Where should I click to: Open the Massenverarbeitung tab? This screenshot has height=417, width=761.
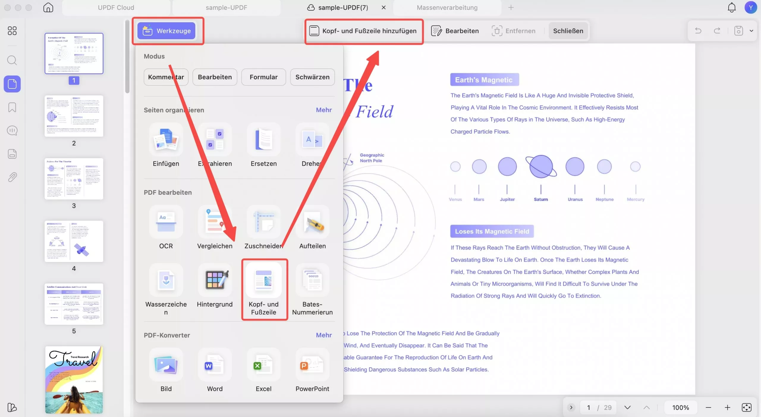tap(447, 8)
